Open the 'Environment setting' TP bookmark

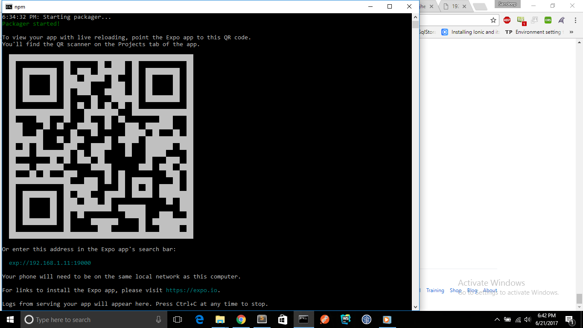(x=534, y=32)
